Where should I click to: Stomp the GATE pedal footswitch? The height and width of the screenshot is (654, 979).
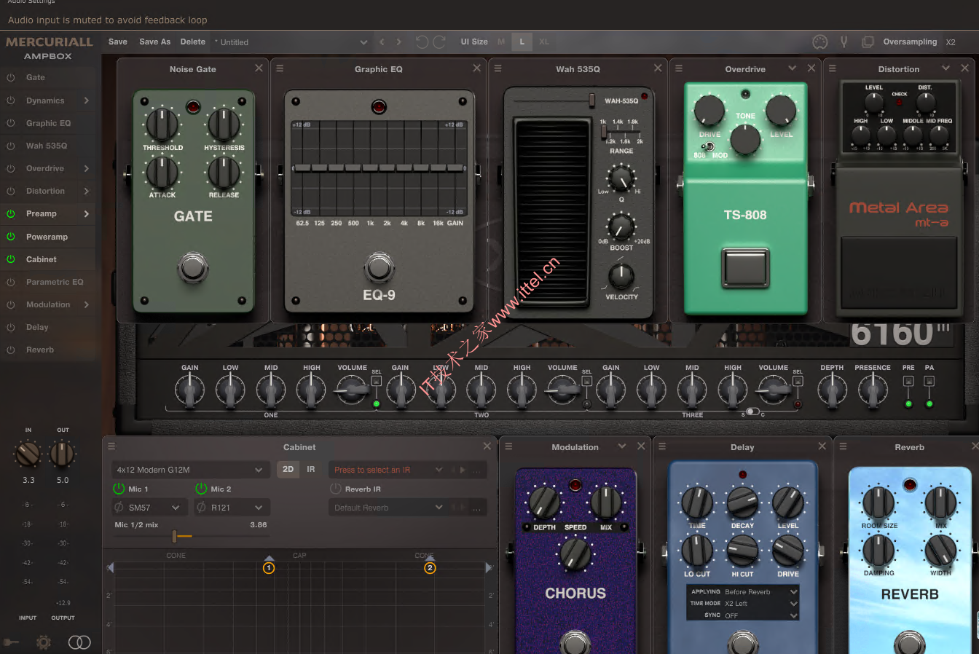(193, 268)
